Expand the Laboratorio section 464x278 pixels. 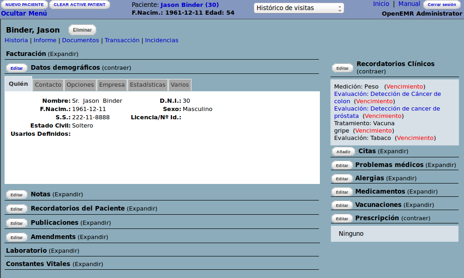click(x=64, y=251)
